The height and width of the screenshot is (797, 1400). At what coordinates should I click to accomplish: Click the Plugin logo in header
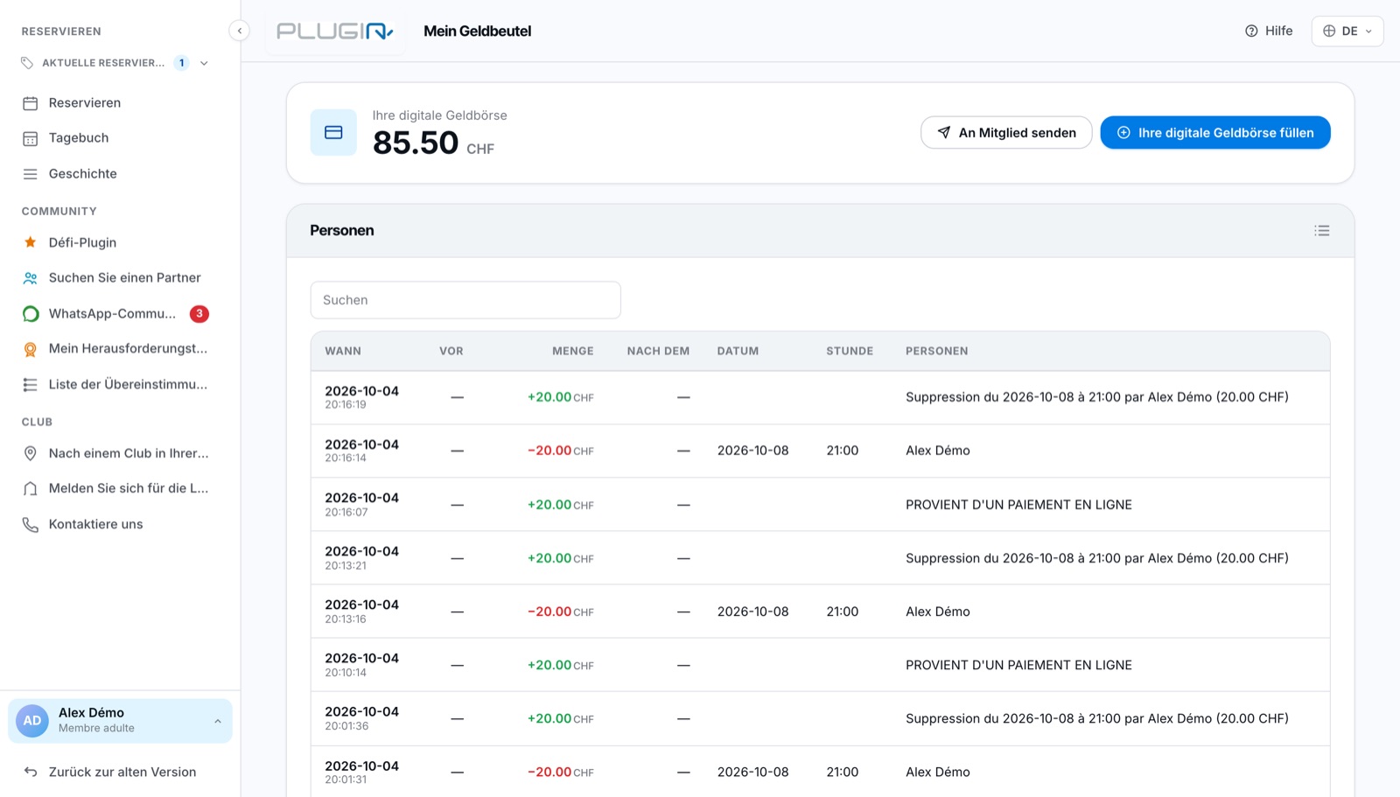[335, 31]
